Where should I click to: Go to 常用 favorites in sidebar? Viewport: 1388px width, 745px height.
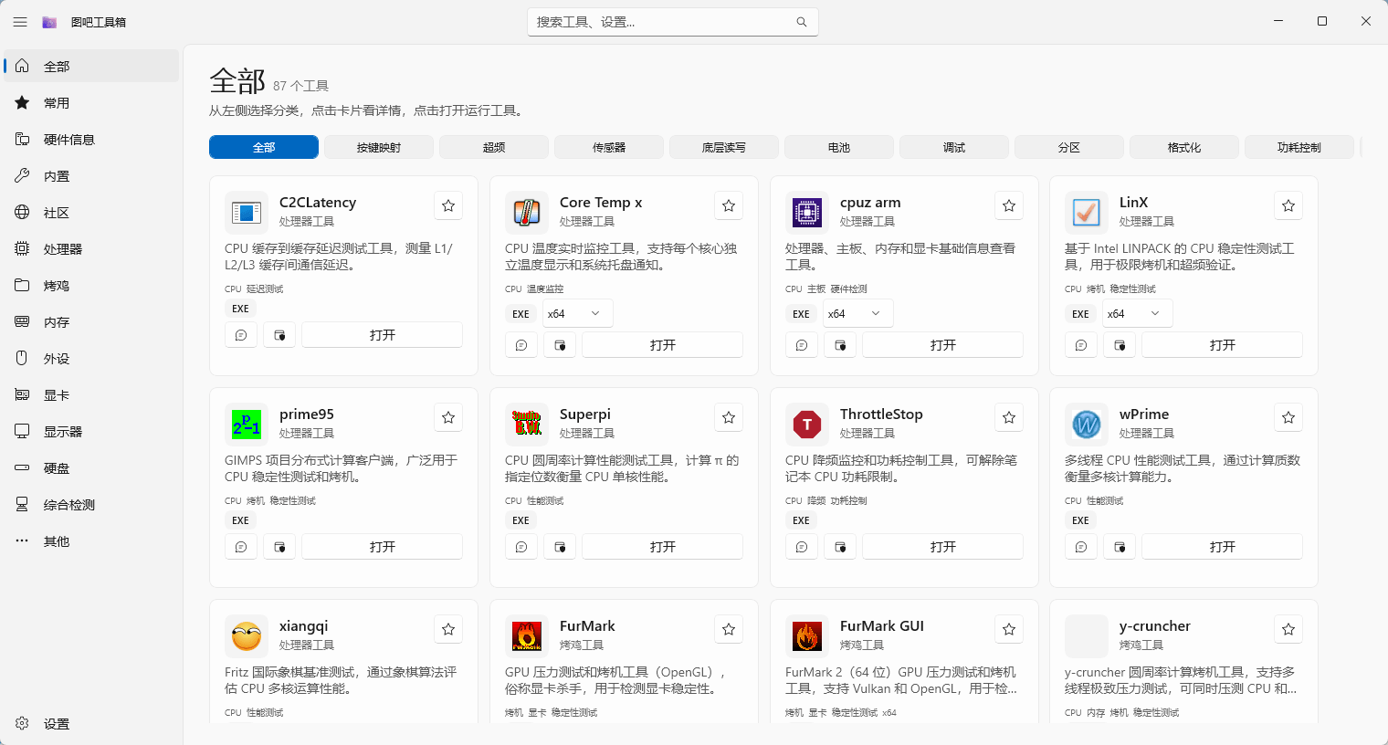point(91,102)
